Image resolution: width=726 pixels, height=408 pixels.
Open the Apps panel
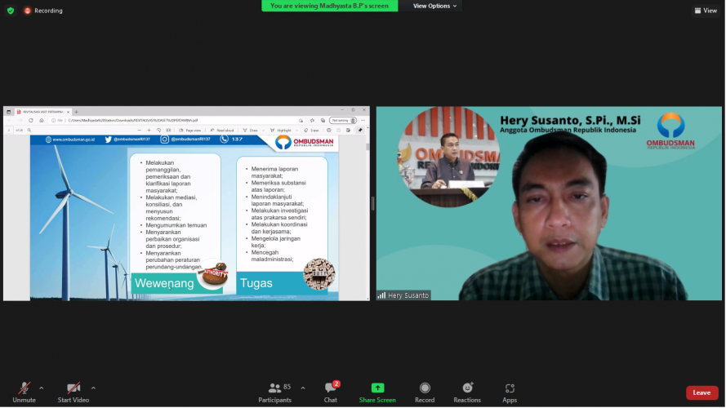(510, 389)
